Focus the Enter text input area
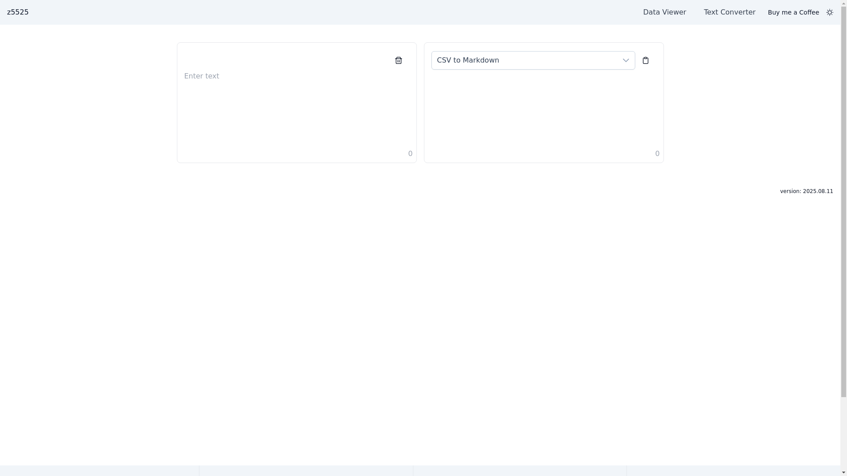 point(296,109)
